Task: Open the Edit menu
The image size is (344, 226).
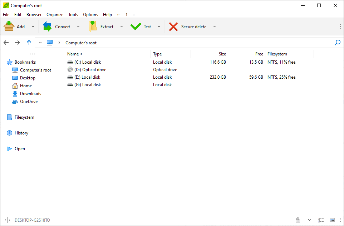Action: [18, 14]
